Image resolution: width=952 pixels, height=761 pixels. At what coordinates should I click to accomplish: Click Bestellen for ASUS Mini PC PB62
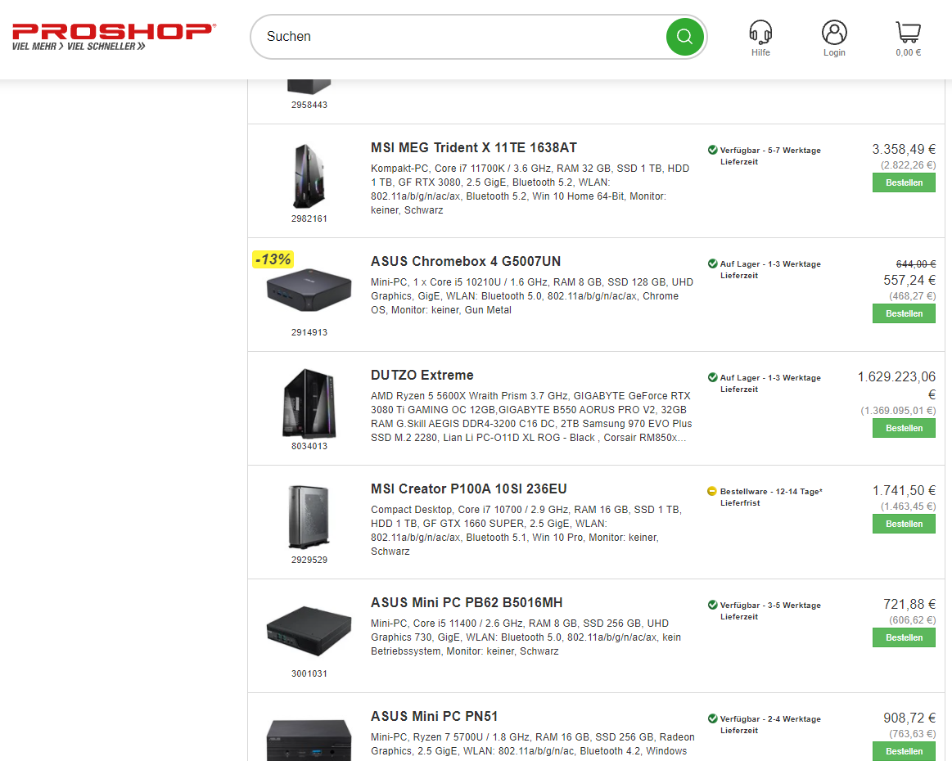[904, 637]
